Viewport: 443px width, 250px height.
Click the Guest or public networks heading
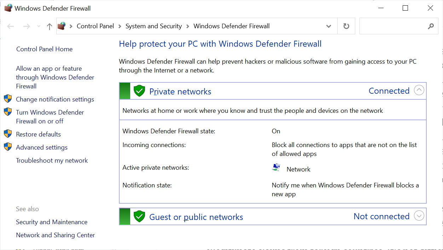pos(196,217)
